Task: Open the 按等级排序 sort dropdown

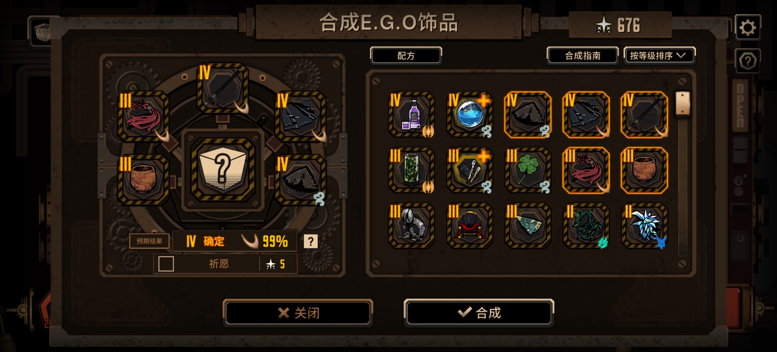Action: 659,56
